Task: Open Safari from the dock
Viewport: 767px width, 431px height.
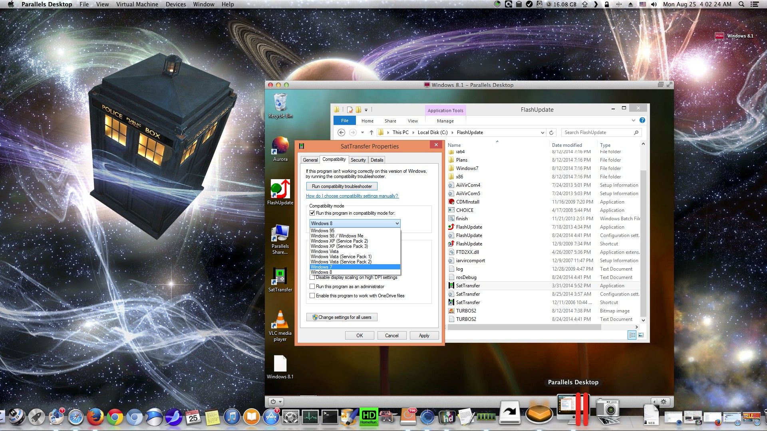Action: click(x=76, y=417)
